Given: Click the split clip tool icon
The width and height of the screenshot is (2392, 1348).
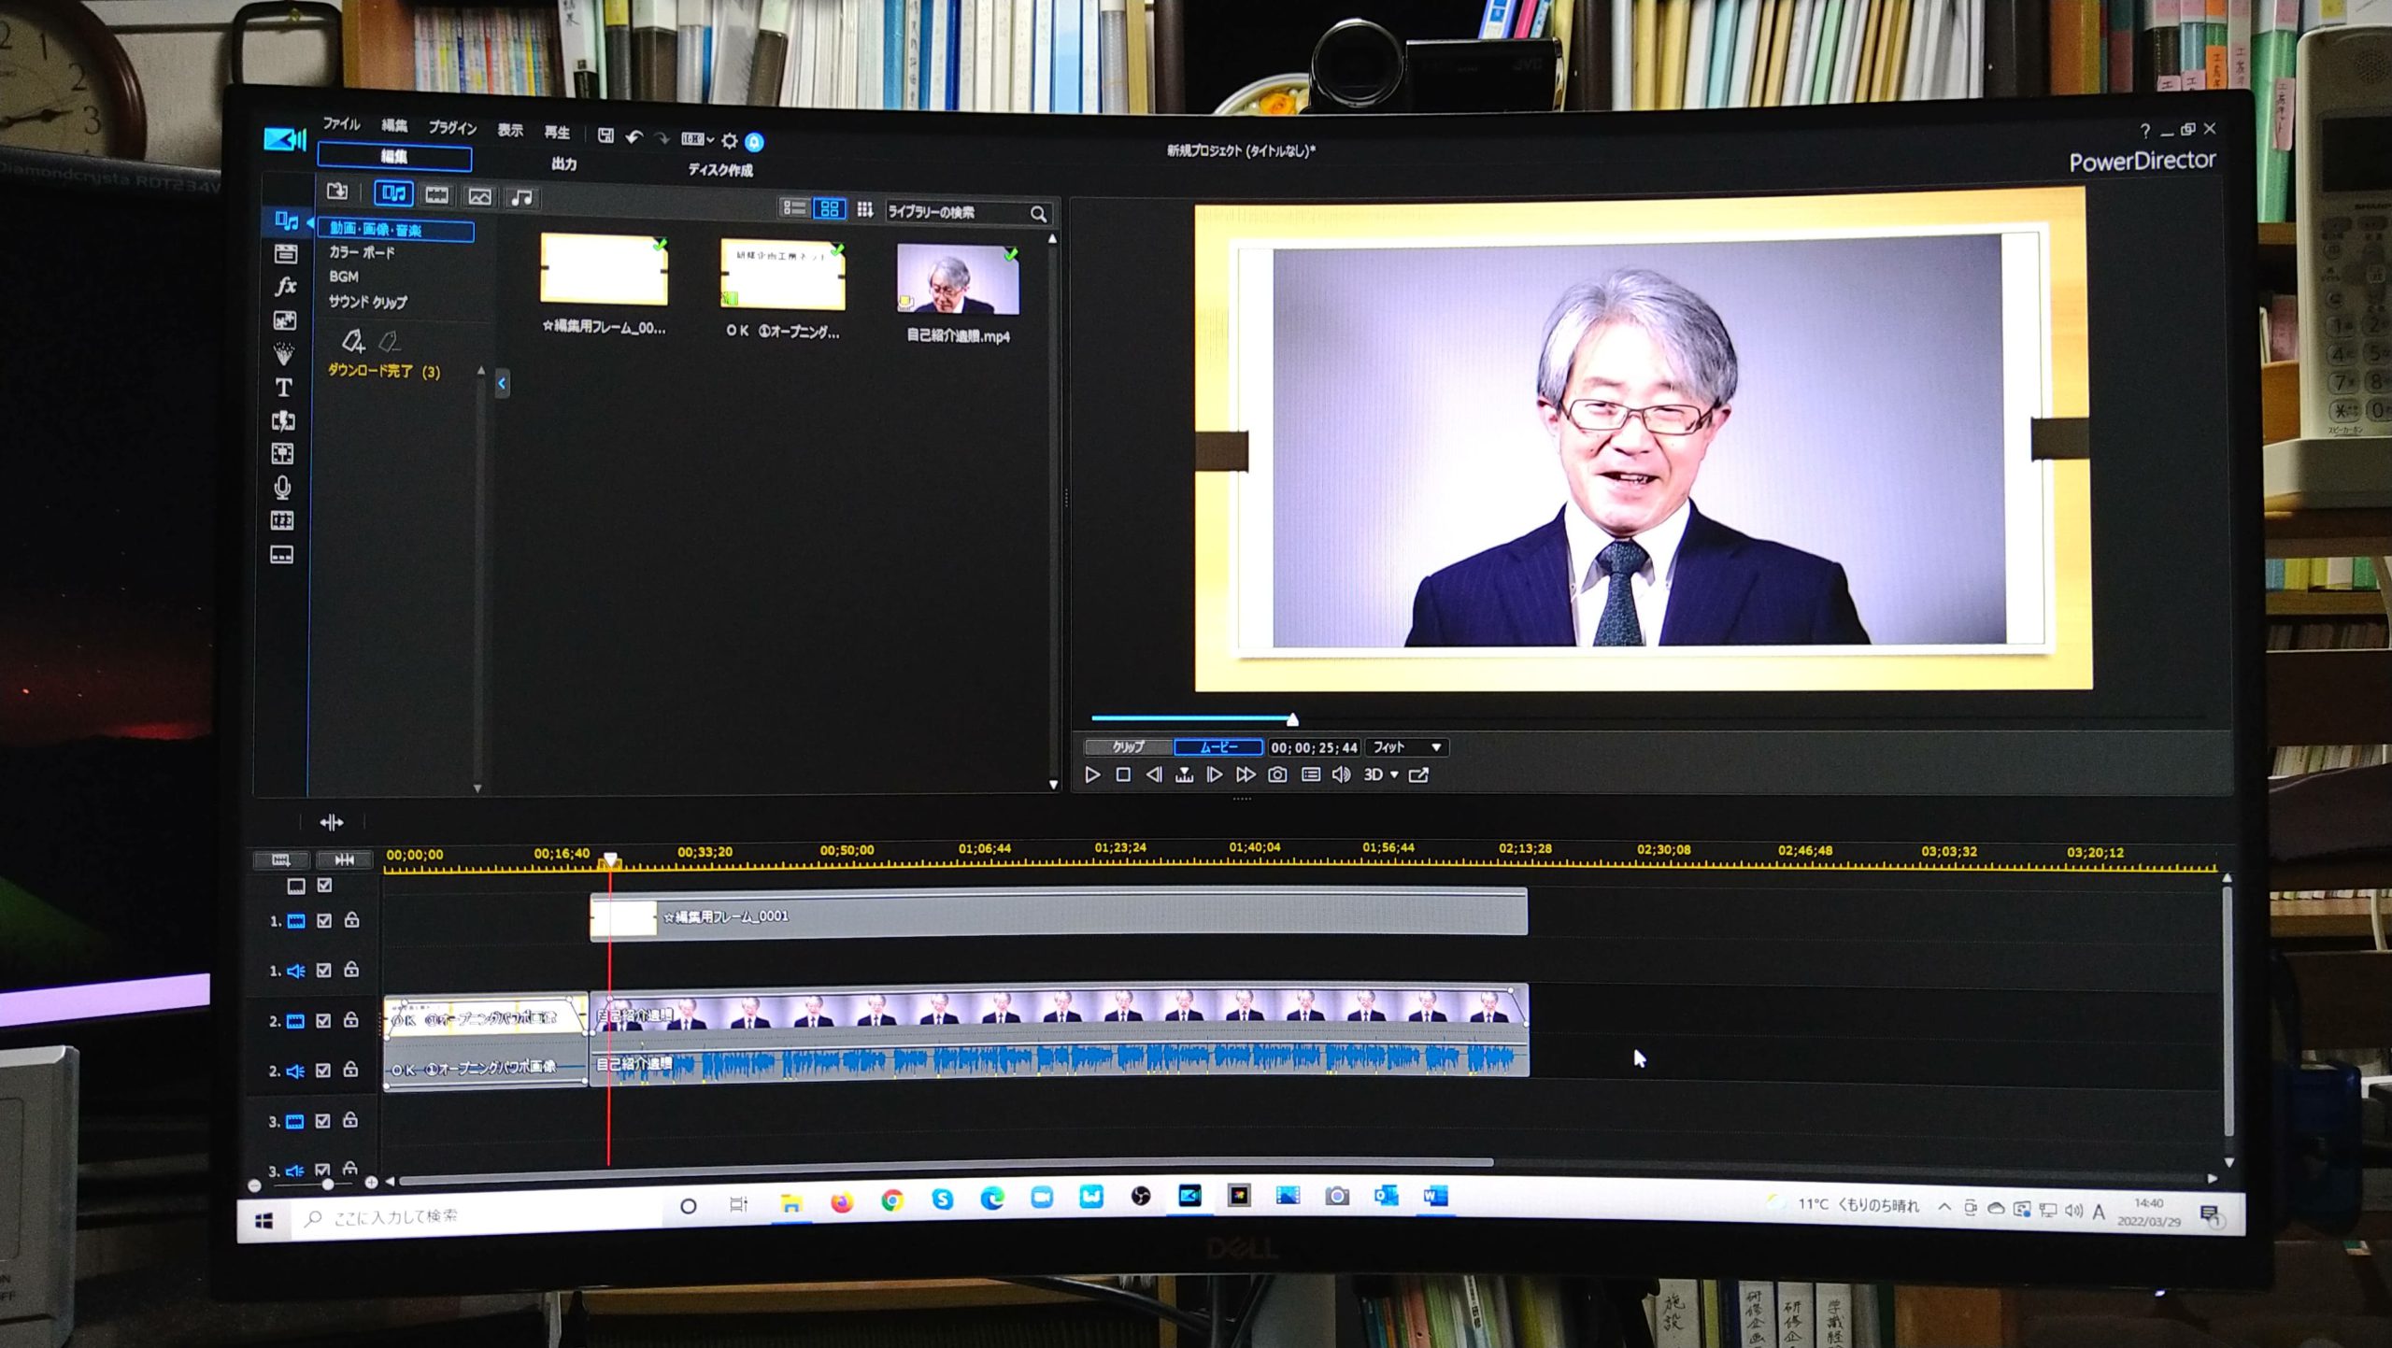Looking at the screenshot, I should coord(332,822).
